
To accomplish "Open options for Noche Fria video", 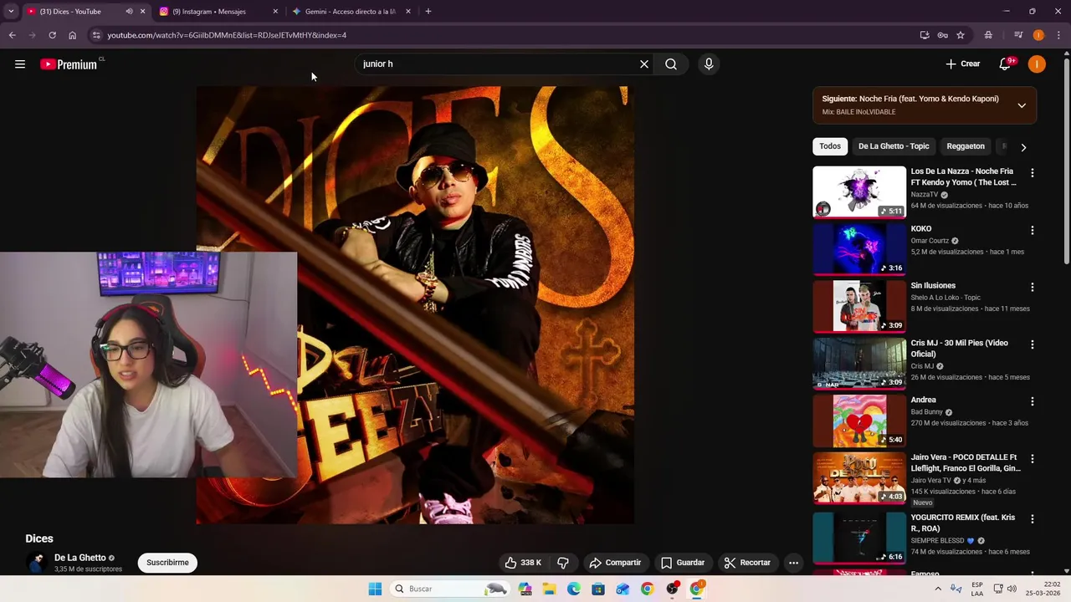I will pyautogui.click(x=1033, y=173).
